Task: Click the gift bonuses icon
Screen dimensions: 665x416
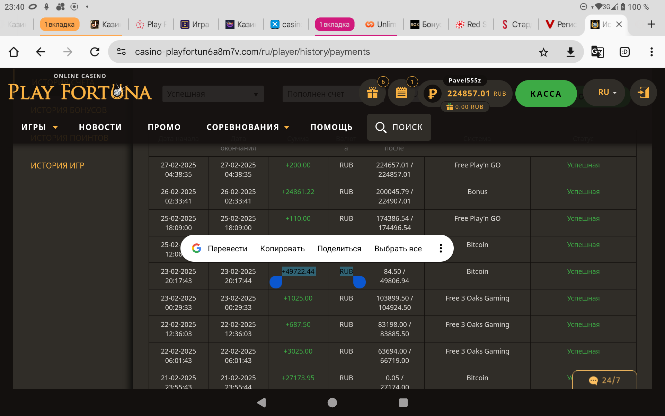Action: (x=372, y=93)
